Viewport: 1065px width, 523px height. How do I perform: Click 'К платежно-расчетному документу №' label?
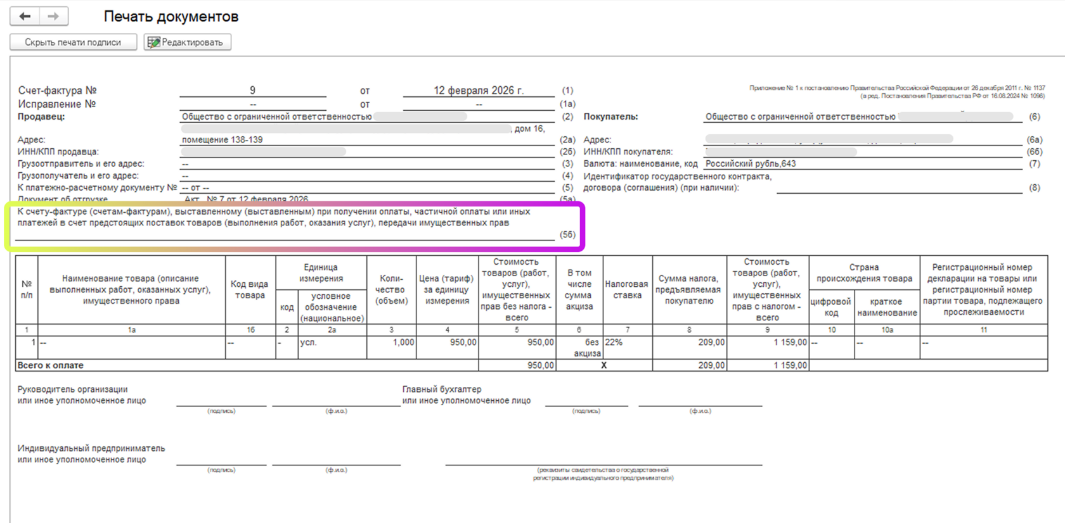point(97,187)
